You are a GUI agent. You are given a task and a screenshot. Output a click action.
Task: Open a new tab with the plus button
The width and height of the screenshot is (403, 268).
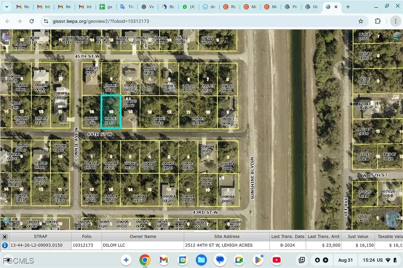click(x=348, y=7)
